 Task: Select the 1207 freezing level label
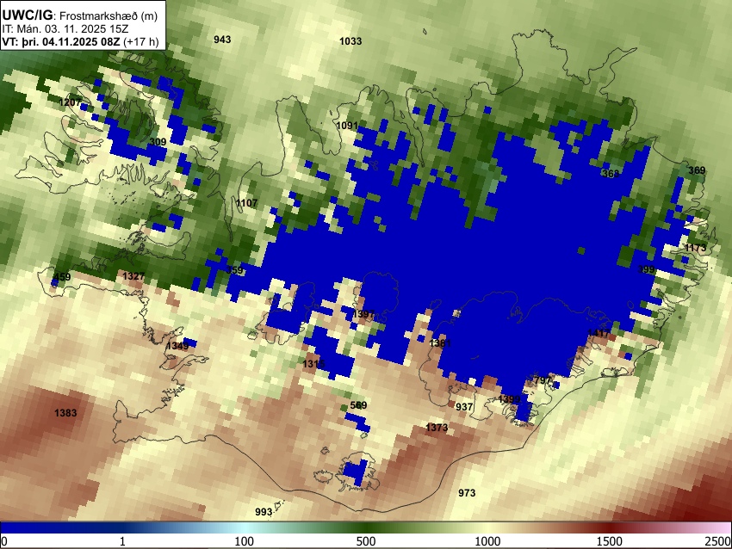click(x=70, y=102)
